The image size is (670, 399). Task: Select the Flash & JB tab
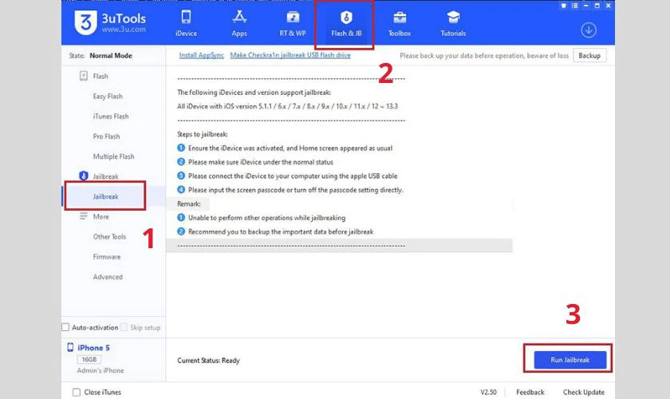click(346, 23)
